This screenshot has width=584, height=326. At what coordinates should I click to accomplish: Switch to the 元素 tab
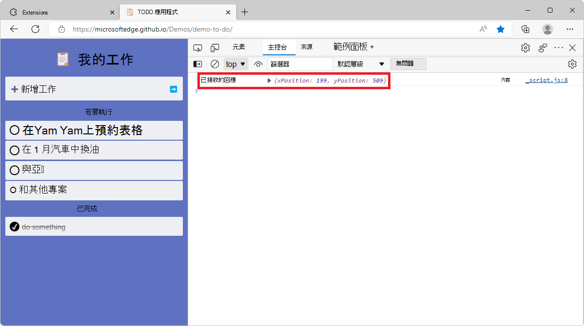239,47
